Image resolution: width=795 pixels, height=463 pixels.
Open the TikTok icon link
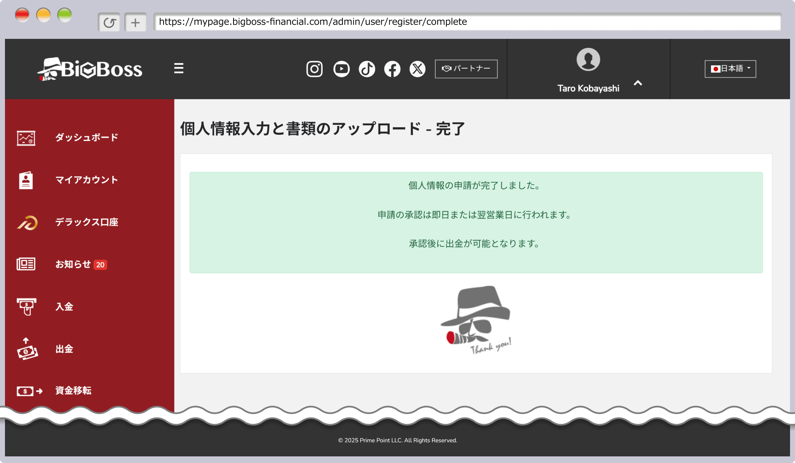point(367,69)
